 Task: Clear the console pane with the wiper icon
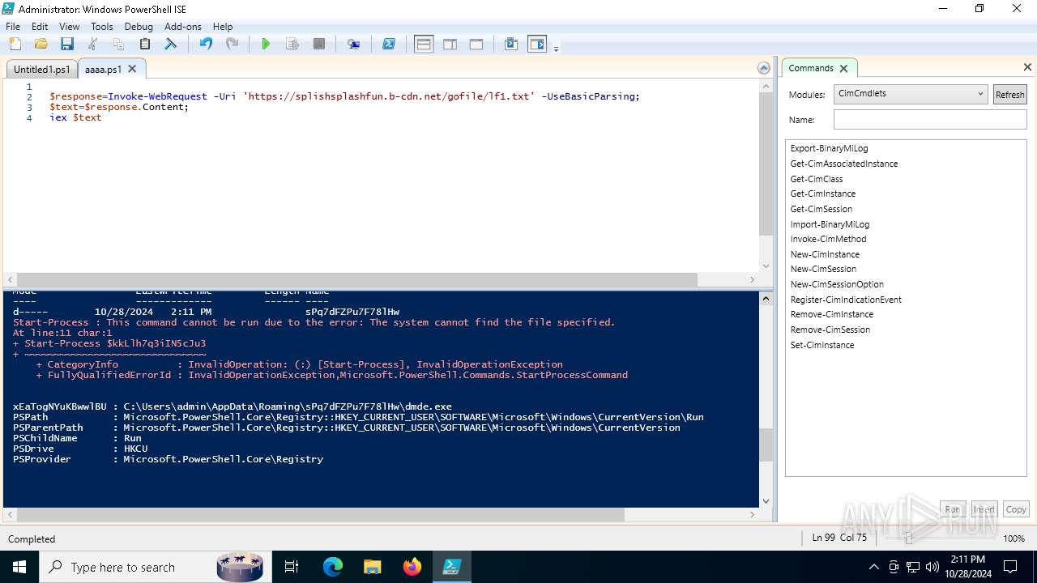pyautogui.click(x=171, y=45)
